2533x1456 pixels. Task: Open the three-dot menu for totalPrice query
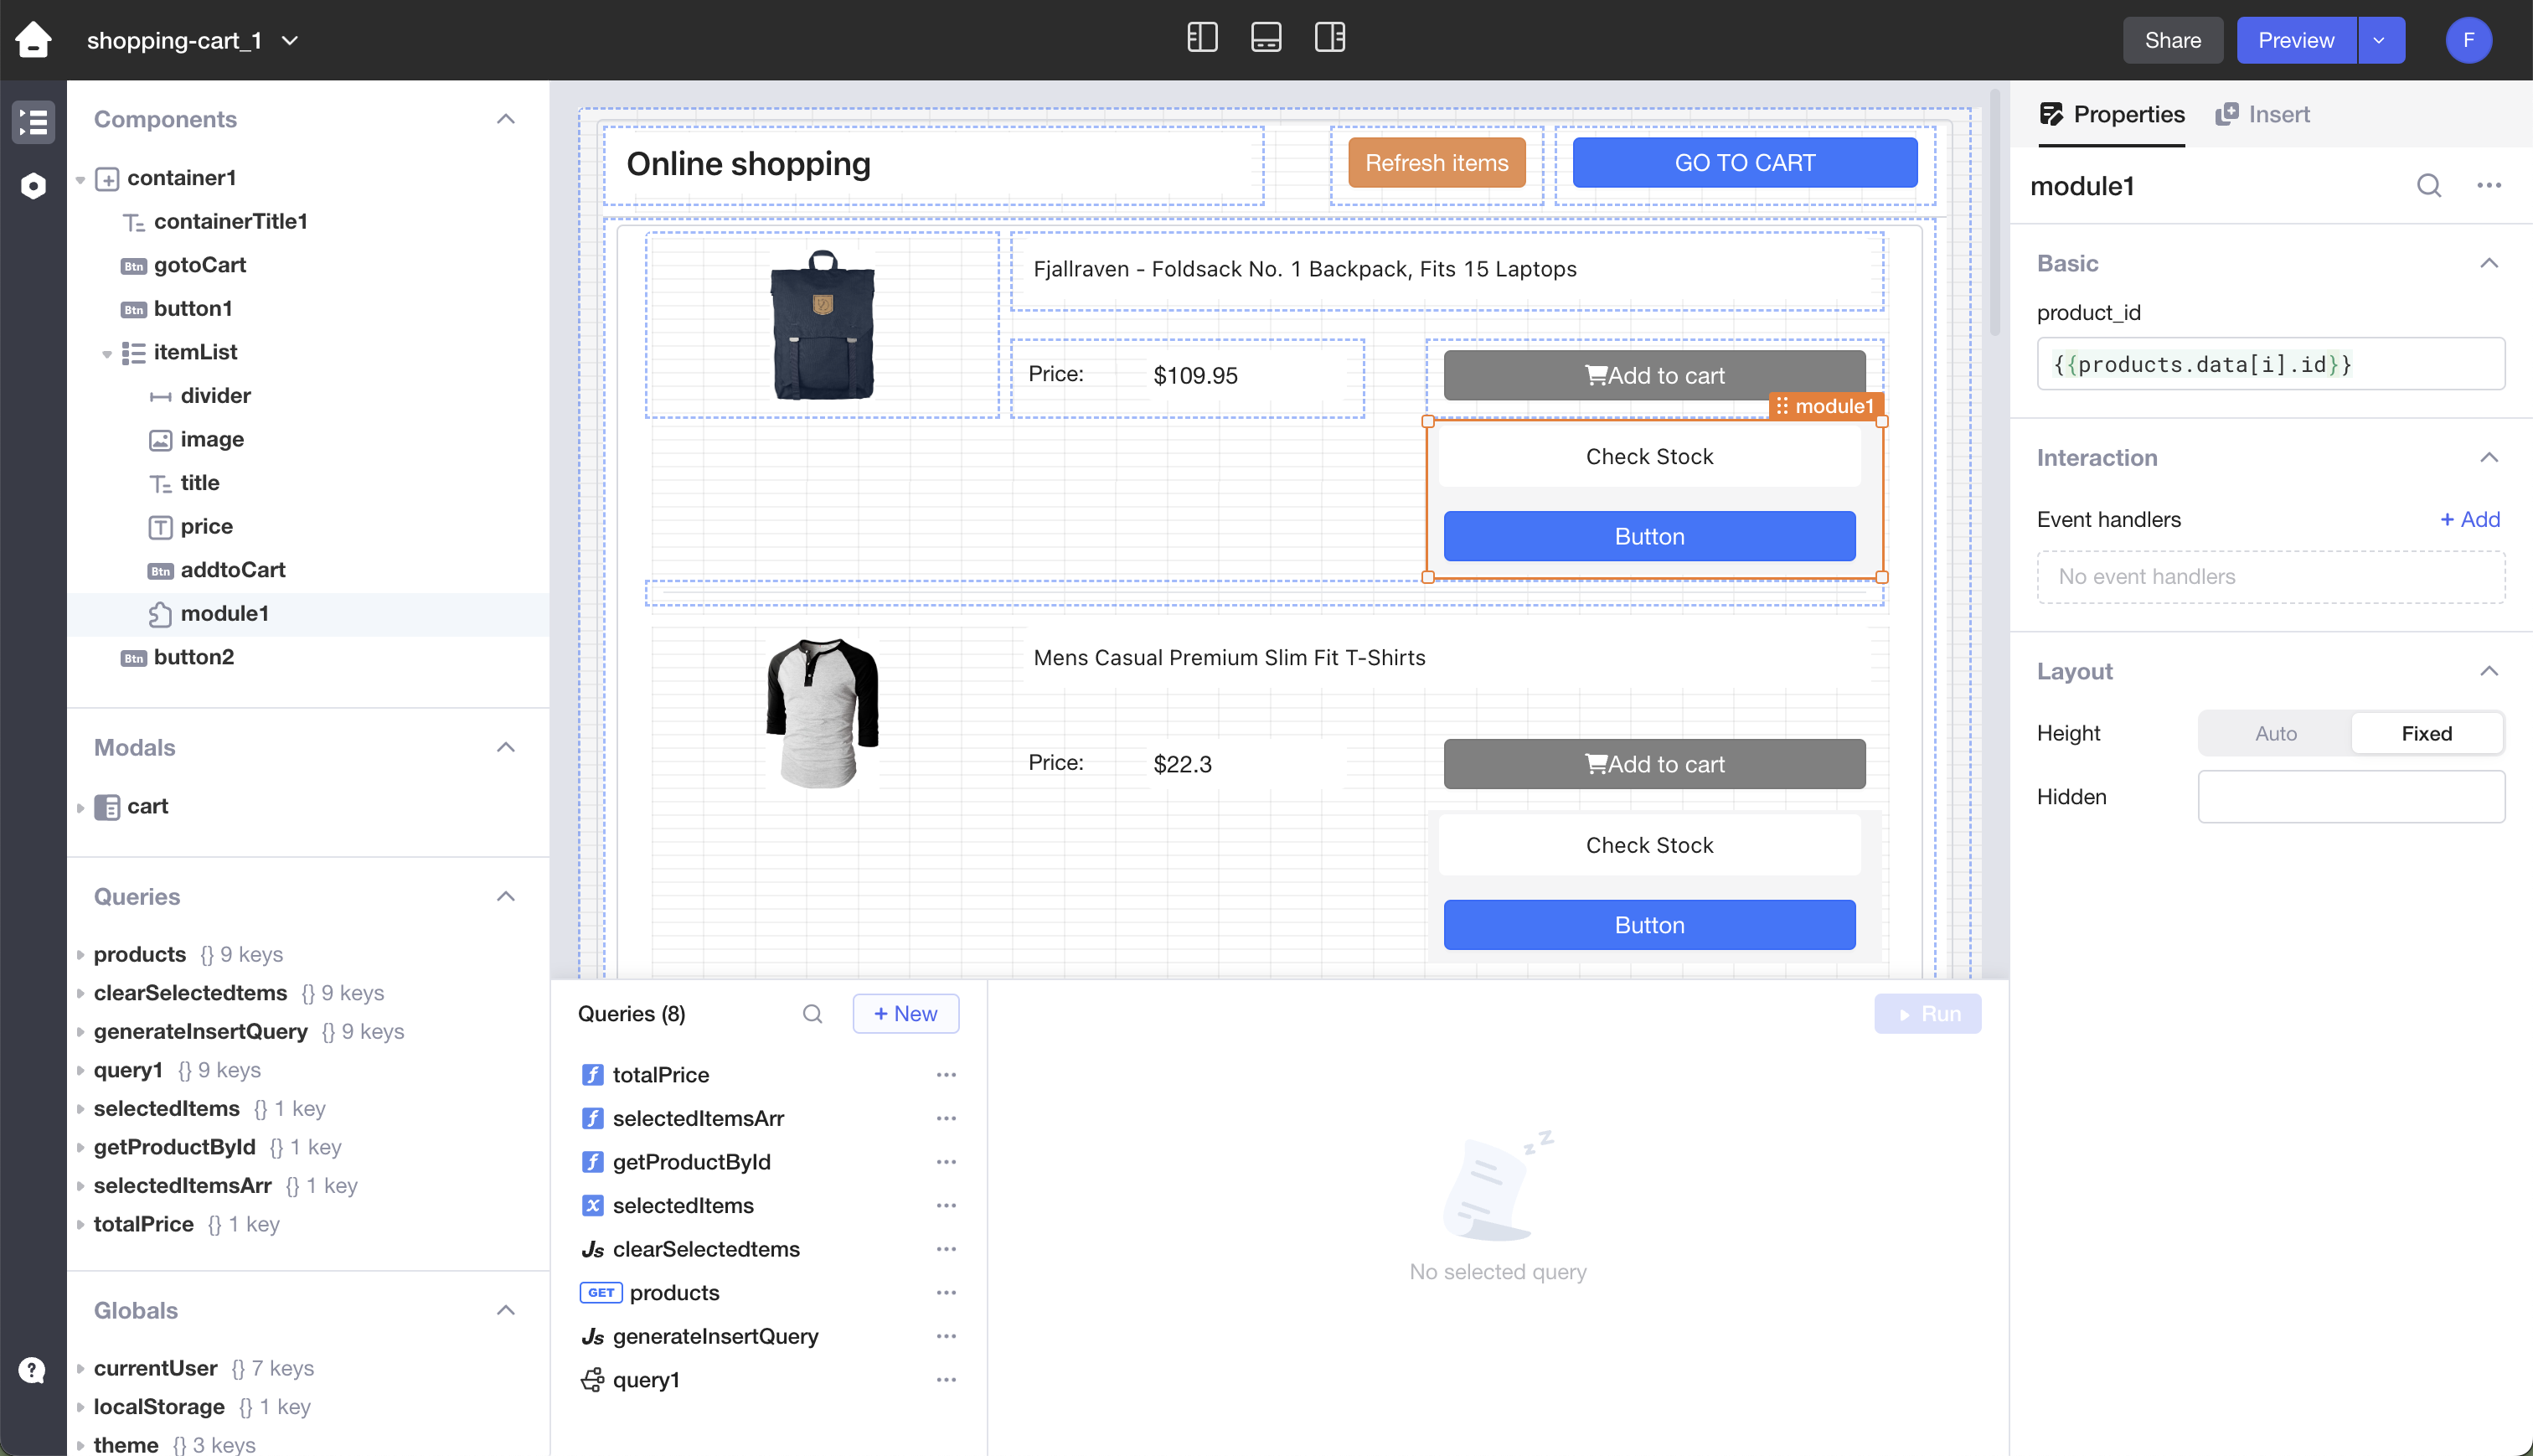[x=946, y=1075]
